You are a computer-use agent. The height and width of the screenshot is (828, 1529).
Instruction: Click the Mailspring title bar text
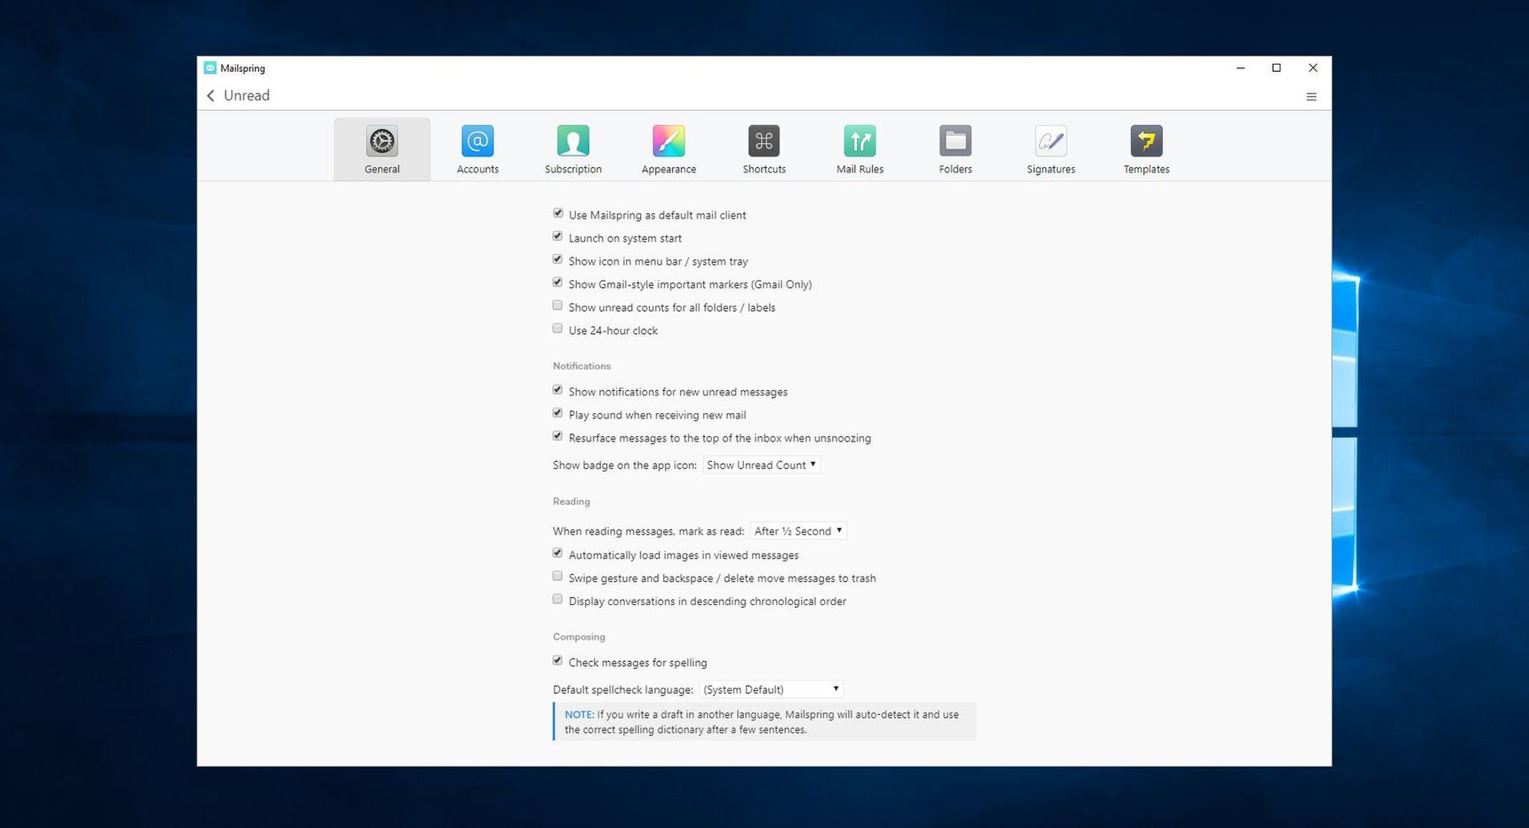click(243, 68)
